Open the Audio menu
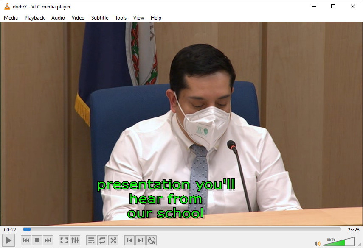 click(58, 18)
